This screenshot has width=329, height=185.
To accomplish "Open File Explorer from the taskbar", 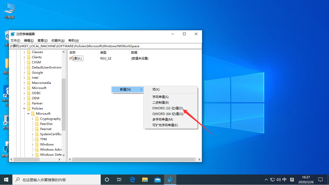I will tap(145, 180).
